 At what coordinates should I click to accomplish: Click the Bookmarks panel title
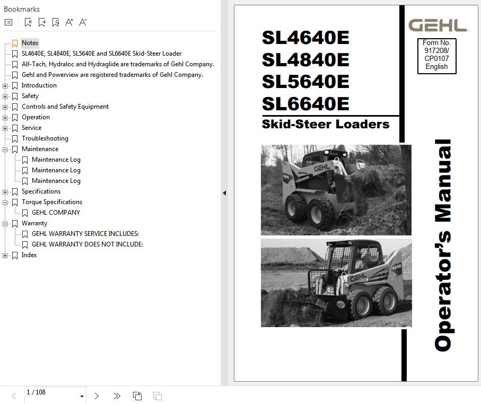(21, 9)
